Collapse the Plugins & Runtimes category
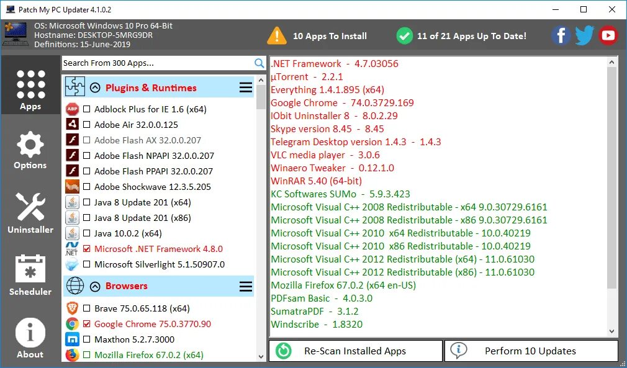The image size is (627, 368). pyautogui.click(x=95, y=88)
